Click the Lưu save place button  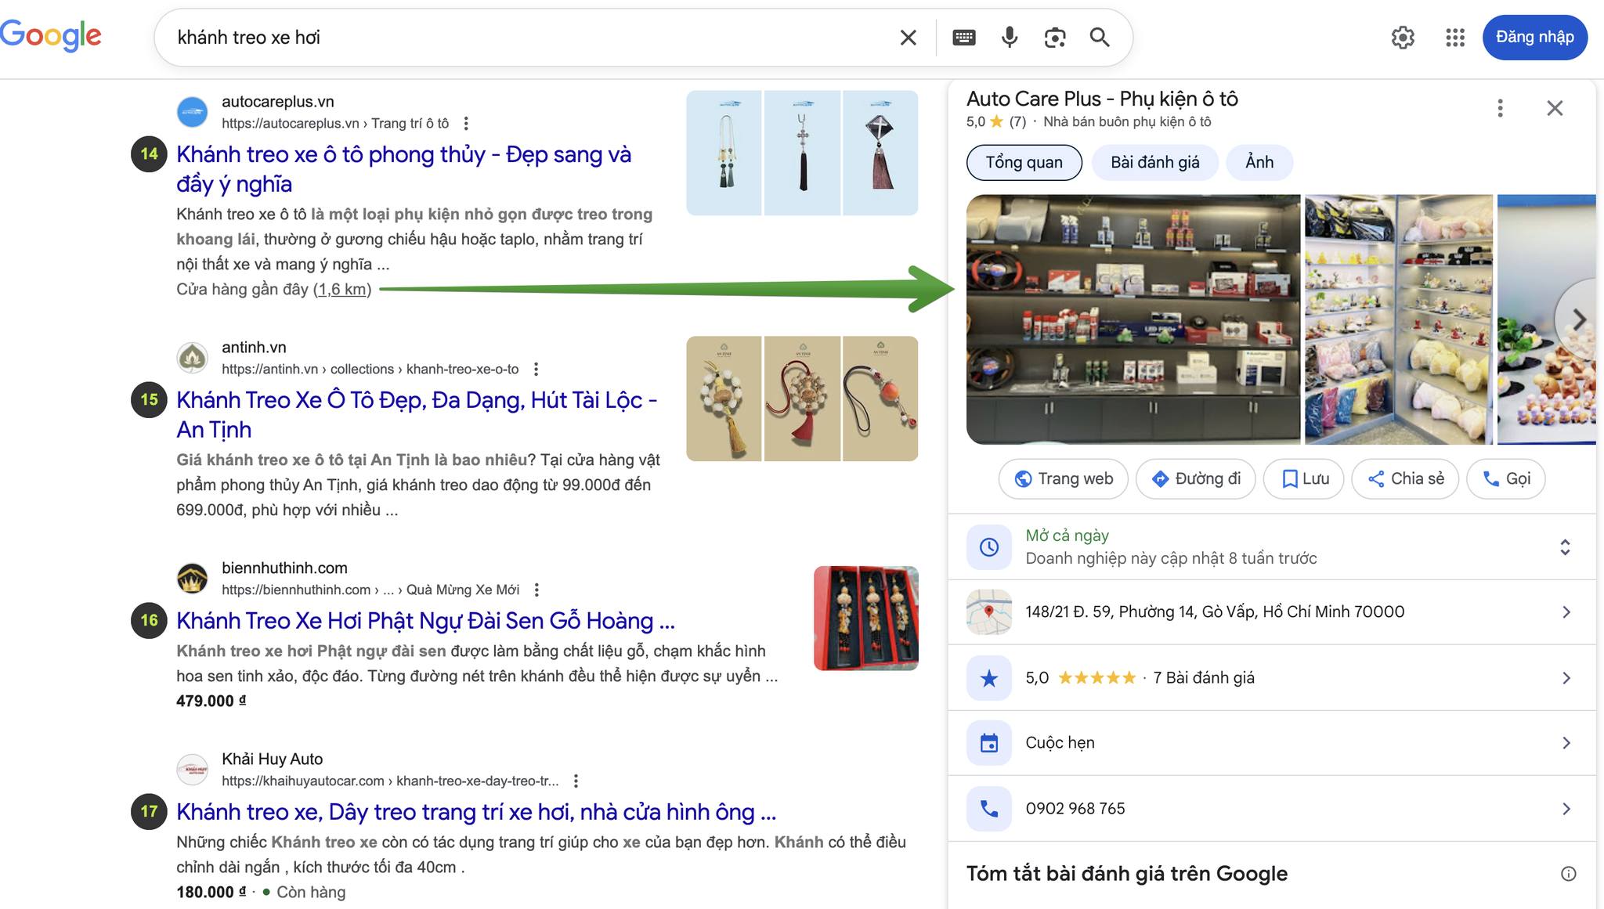point(1304,478)
